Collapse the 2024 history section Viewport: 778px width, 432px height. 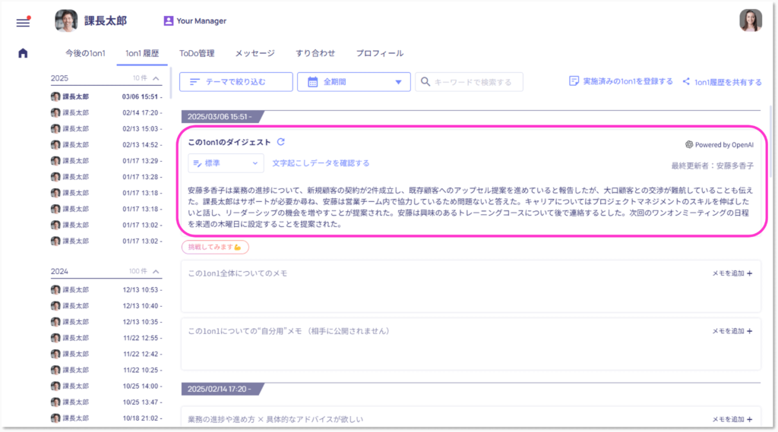[156, 271]
